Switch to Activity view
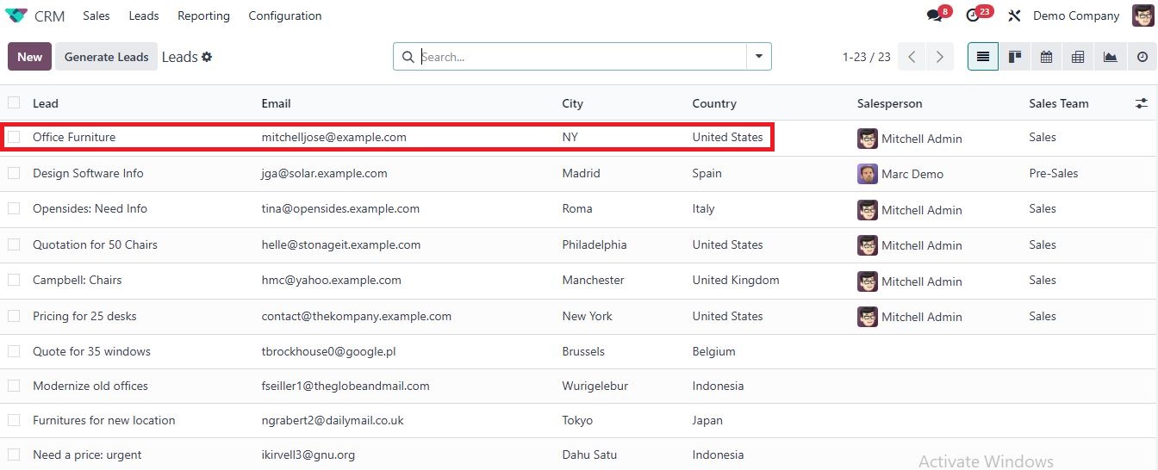 coord(1142,57)
